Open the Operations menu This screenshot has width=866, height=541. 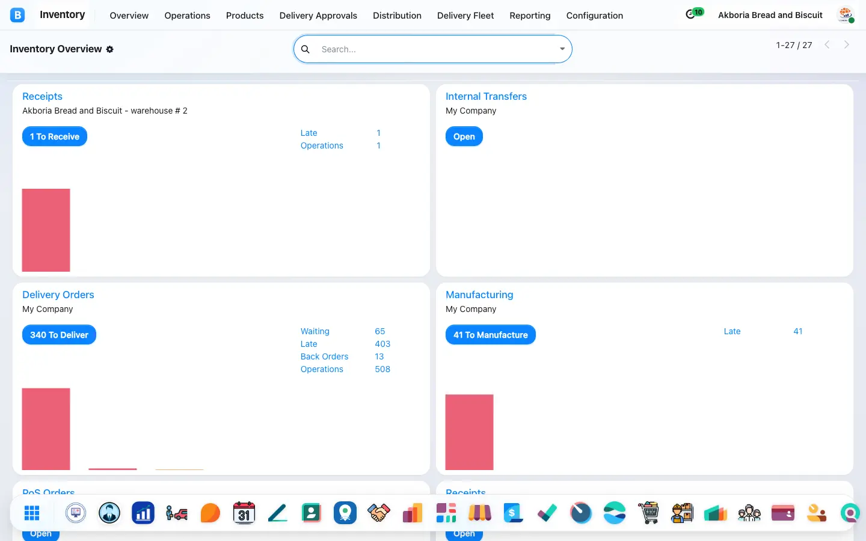point(187,16)
